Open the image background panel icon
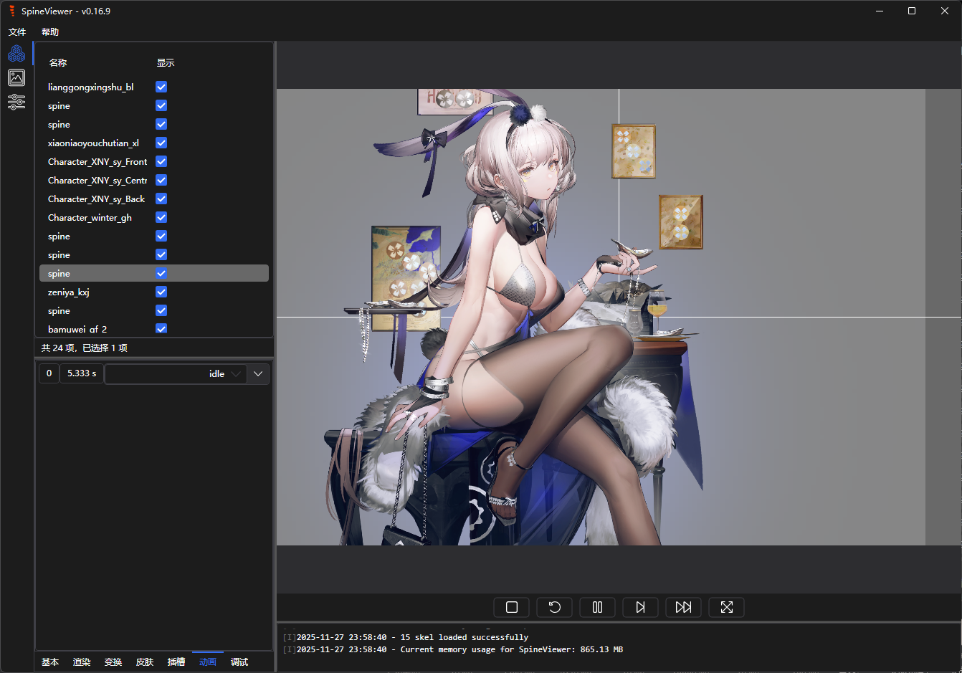Screen dimensions: 962x673 point(16,77)
